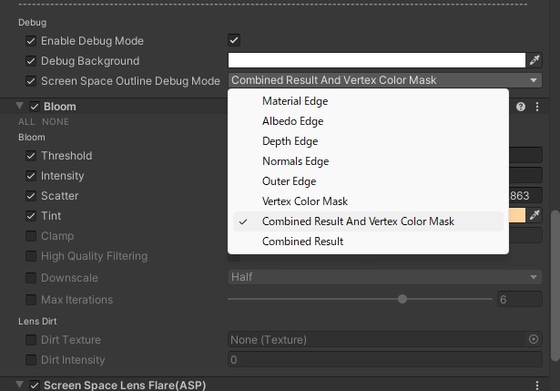Click the NONE overrides button
The width and height of the screenshot is (560, 391).
coord(56,122)
